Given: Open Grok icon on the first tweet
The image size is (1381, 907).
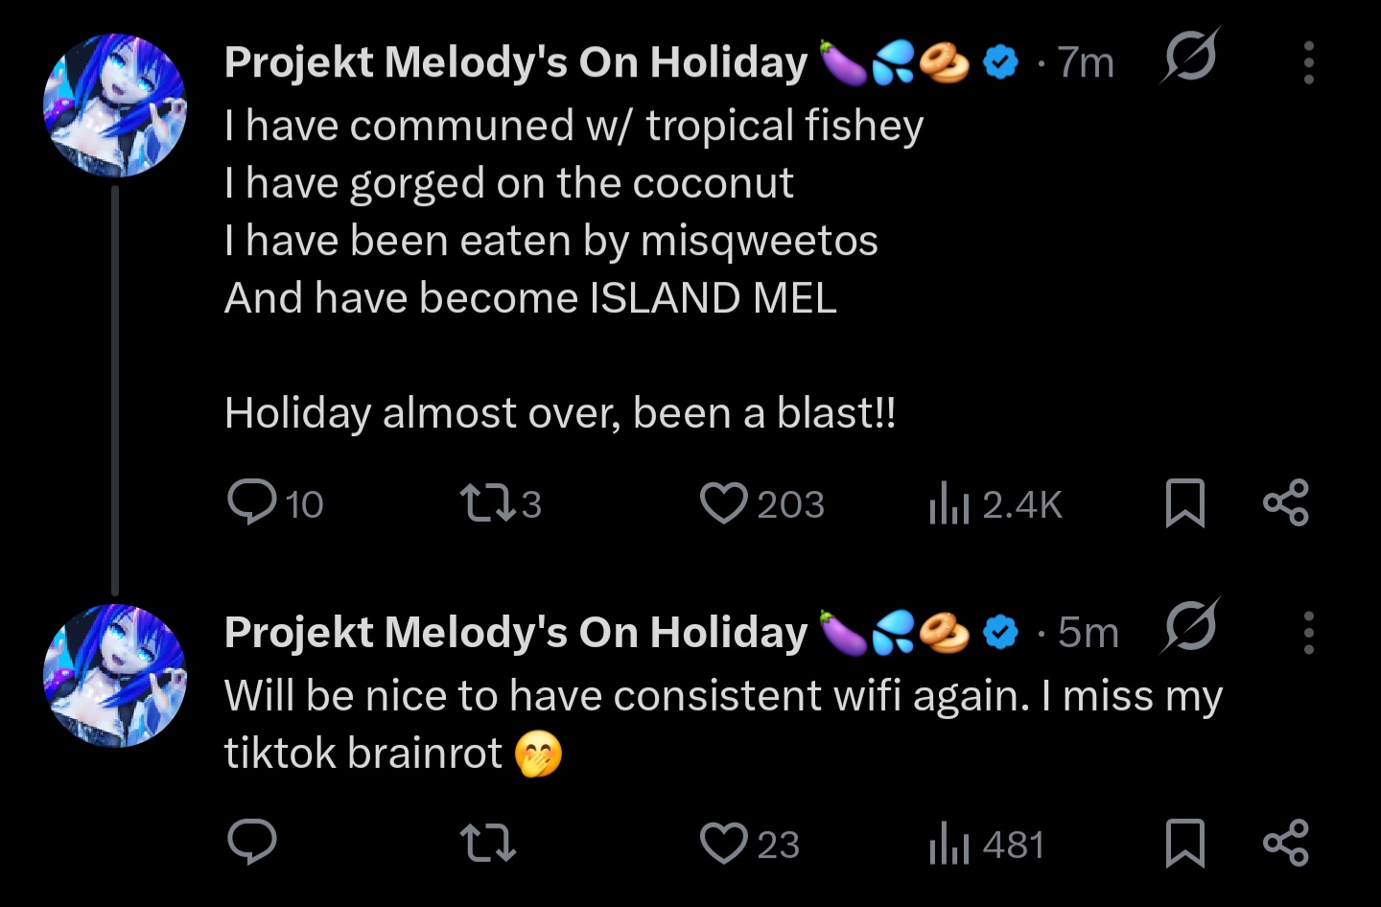Looking at the screenshot, I should (1190, 57).
